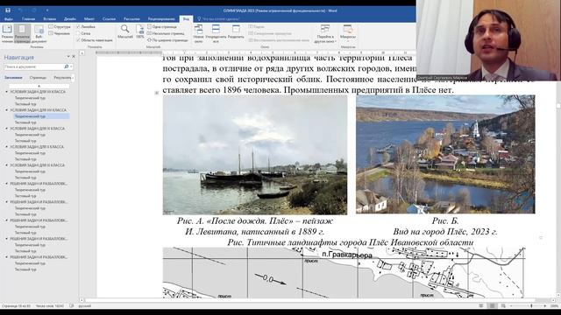This screenshot has height=315, width=561.
Task: Switch to Черновик draft view
Action: coord(60,33)
